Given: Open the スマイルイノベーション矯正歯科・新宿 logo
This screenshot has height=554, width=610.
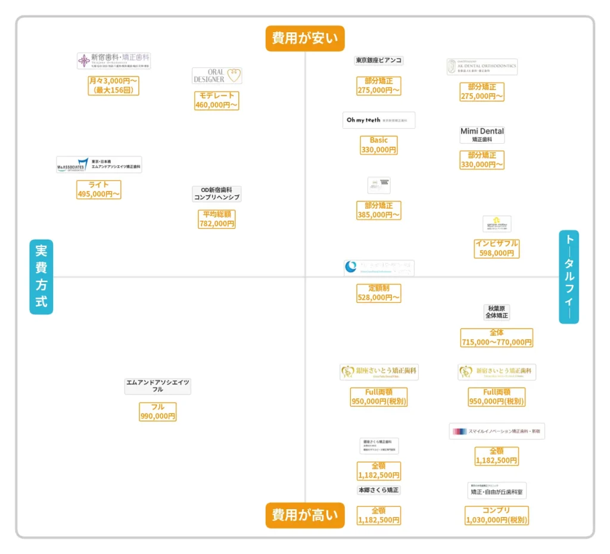Looking at the screenshot, I should point(497,431).
